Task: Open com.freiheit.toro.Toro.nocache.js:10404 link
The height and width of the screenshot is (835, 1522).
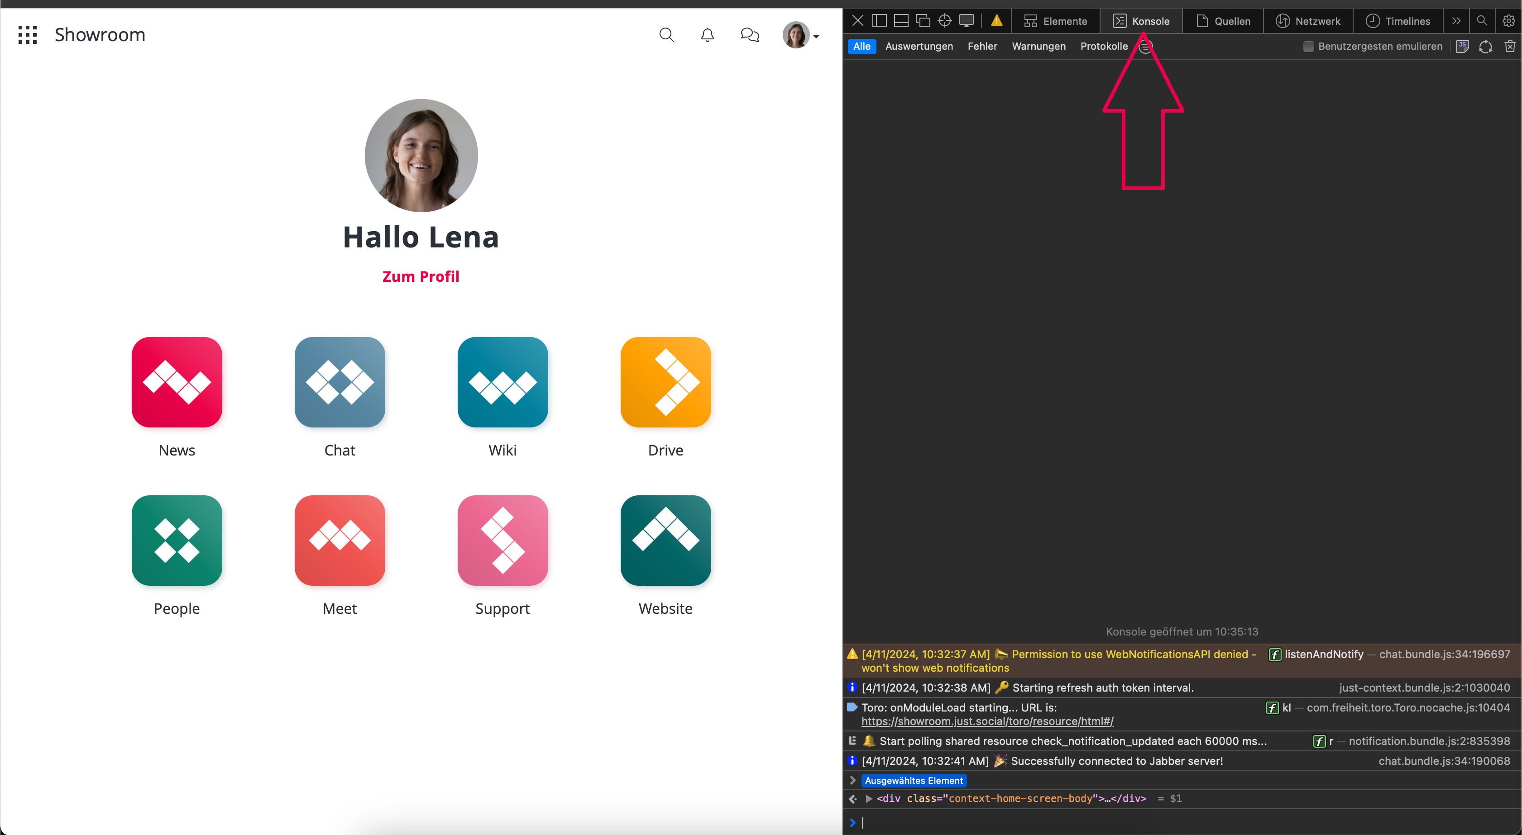Action: coord(1408,707)
